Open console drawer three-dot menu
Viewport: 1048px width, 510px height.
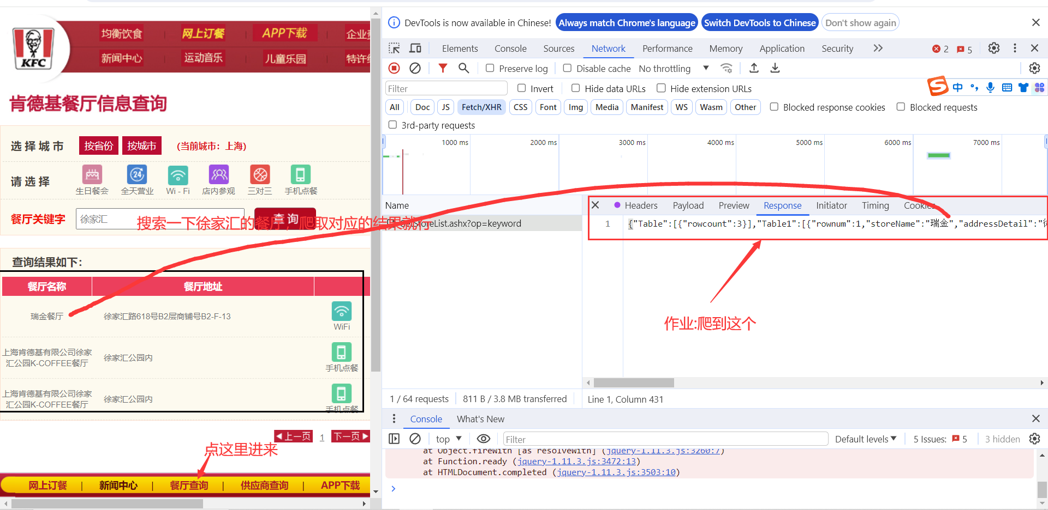394,418
